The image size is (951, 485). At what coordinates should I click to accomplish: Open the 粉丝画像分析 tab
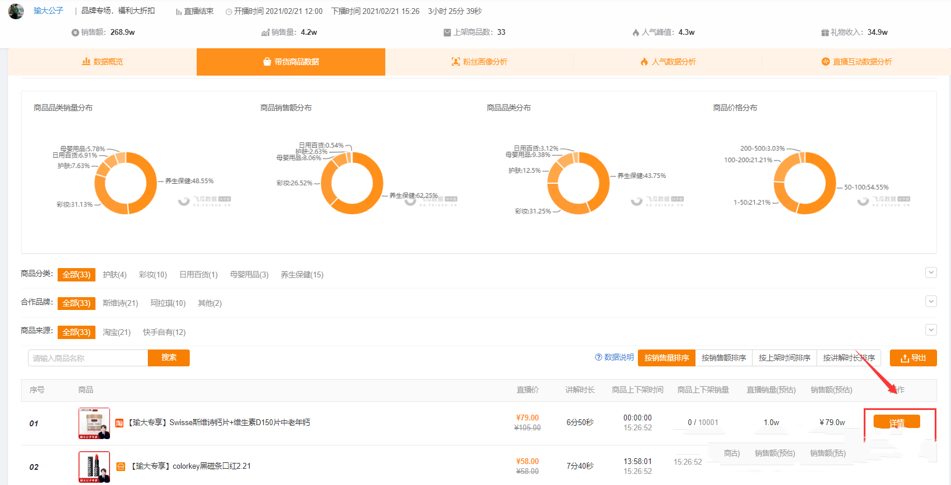pos(480,62)
